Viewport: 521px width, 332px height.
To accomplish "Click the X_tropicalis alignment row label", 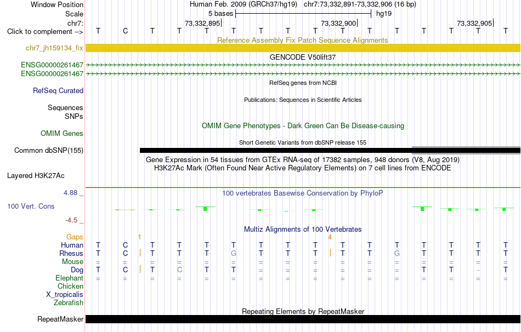I will coord(65,295).
